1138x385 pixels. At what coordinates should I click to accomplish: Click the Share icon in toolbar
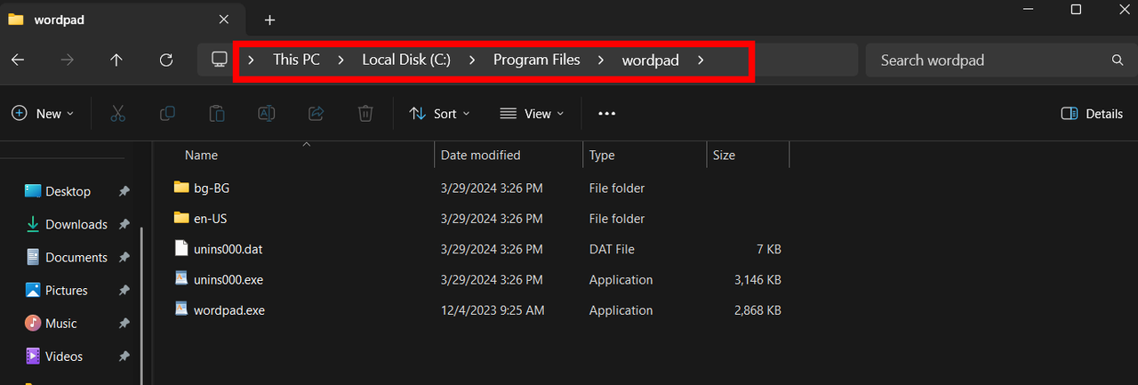316,114
